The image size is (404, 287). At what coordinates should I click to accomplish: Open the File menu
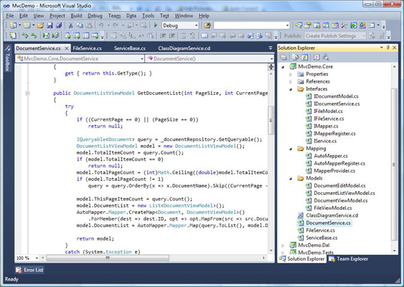click(x=10, y=15)
